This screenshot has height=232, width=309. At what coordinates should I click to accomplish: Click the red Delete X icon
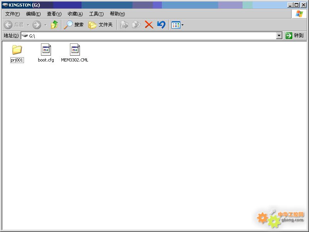click(x=149, y=25)
